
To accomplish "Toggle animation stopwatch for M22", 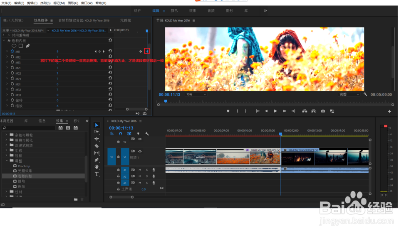I will point(12,73).
